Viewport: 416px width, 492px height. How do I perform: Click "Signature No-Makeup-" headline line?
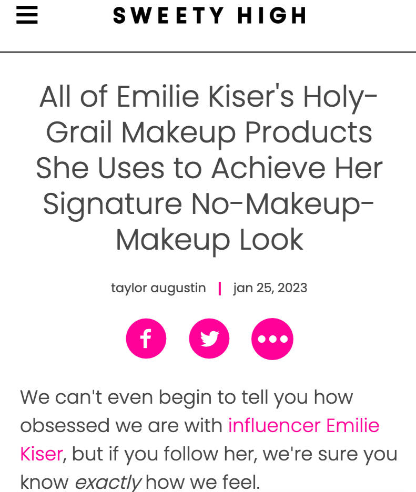tap(208, 204)
